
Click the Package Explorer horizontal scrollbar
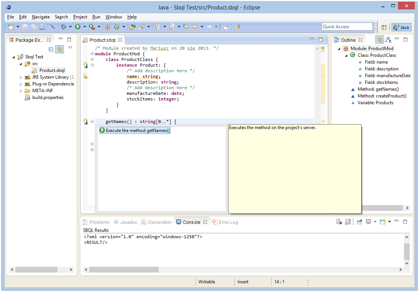36,269
